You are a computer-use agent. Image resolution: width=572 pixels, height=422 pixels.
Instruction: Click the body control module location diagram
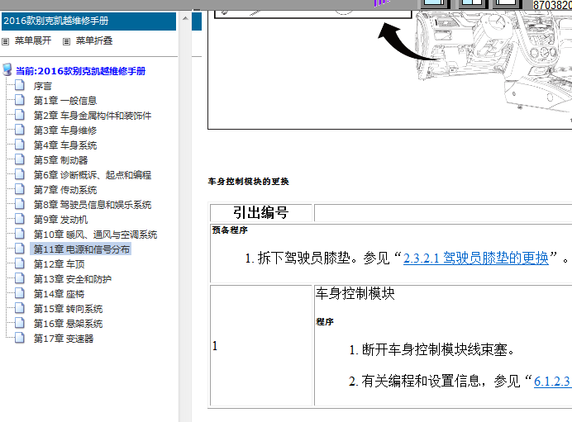pos(389,69)
